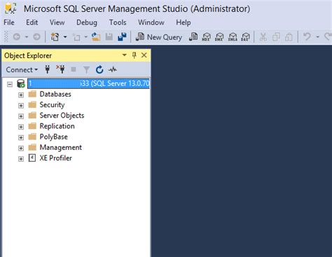Open the MDX query icon
The width and height of the screenshot is (332, 257).
206,37
